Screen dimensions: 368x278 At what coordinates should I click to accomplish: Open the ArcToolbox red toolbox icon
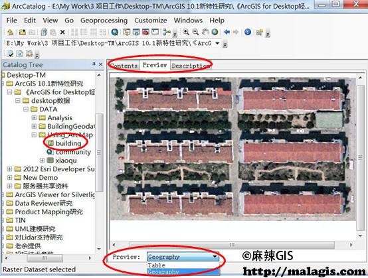145,32
